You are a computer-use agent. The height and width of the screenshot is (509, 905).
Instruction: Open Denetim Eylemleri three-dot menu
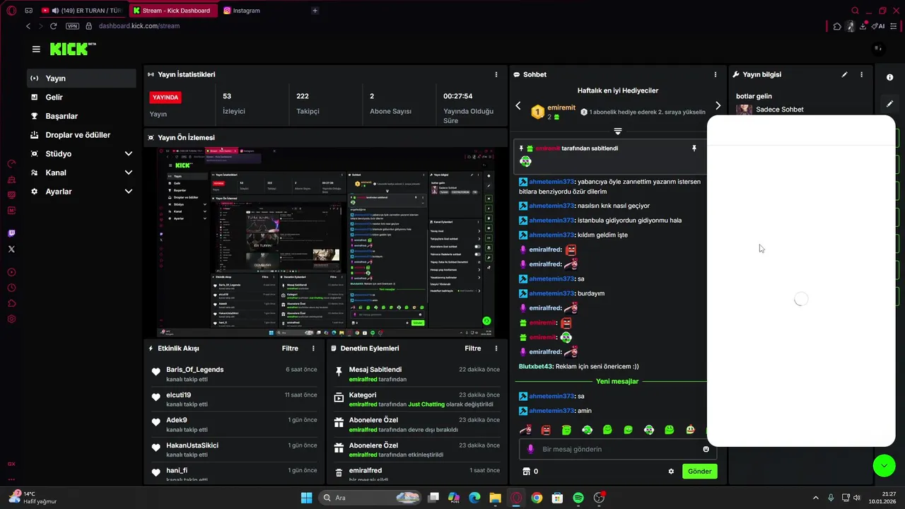point(496,349)
